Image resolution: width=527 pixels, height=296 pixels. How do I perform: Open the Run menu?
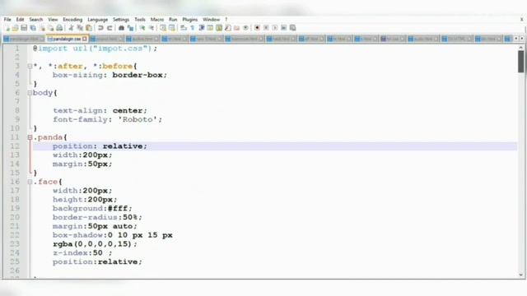coord(173,20)
